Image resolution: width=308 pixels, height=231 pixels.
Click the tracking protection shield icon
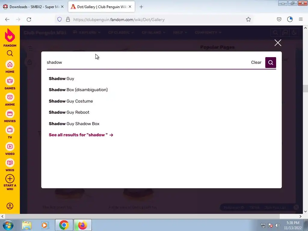coord(60,19)
